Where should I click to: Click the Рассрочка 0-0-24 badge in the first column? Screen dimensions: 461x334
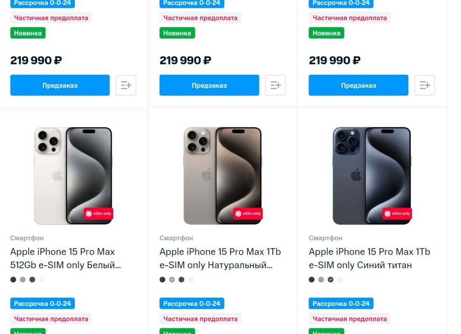[x=43, y=4]
